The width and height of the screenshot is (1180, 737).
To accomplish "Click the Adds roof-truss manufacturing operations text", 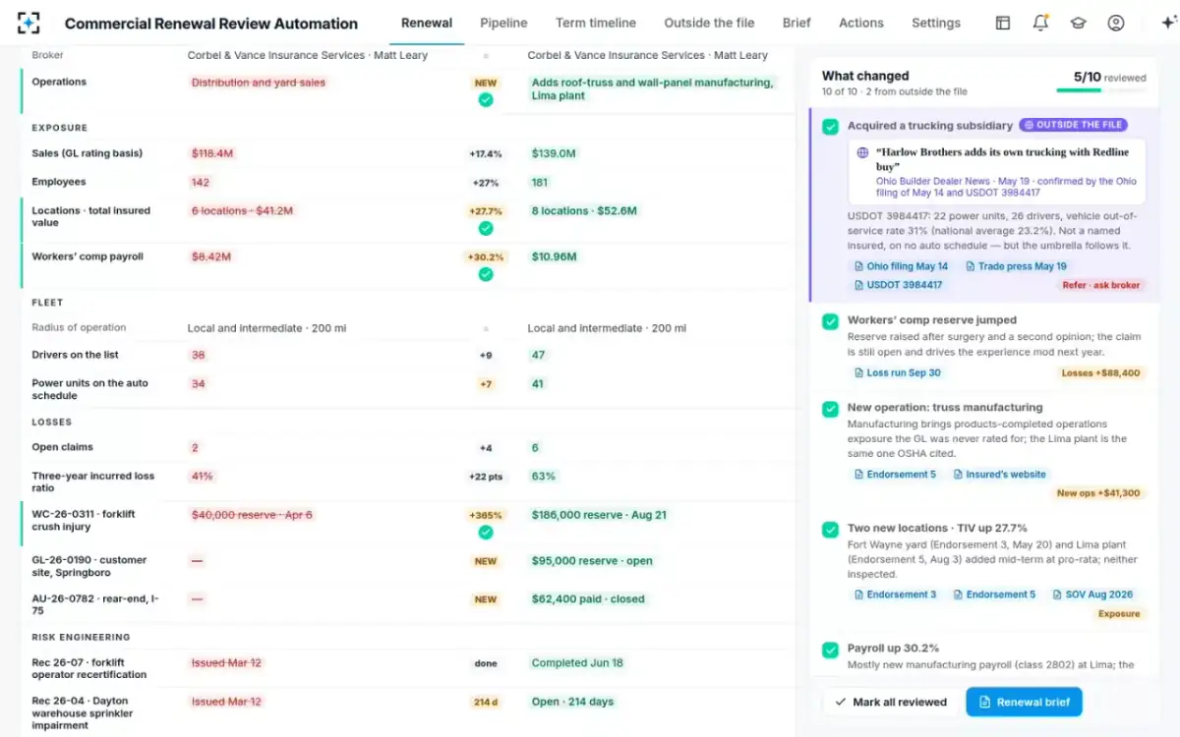I will pyautogui.click(x=652, y=88).
